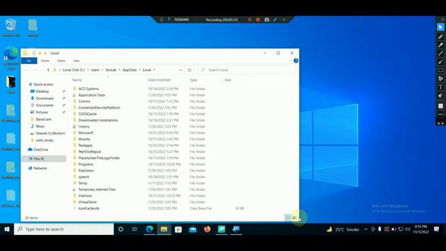Select OneDrive in the navigation pane

click(x=40, y=150)
